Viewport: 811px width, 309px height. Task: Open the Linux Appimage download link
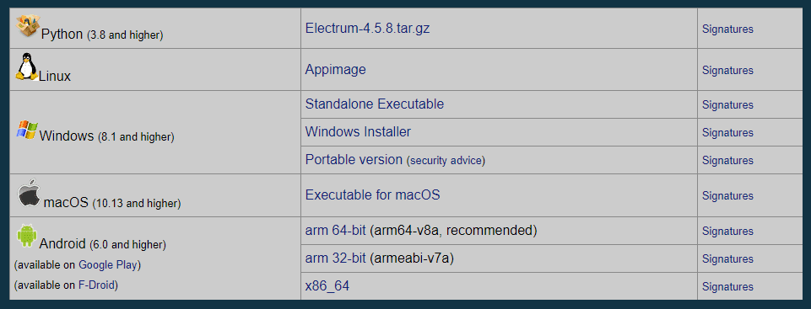[335, 69]
